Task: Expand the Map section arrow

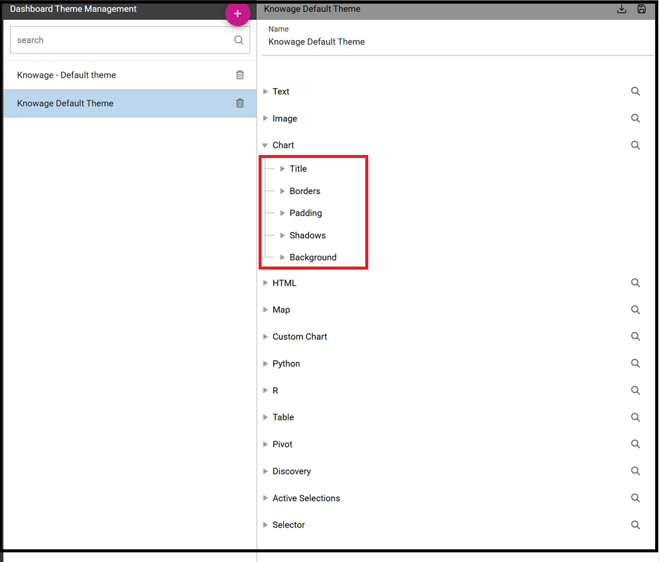Action: [265, 310]
